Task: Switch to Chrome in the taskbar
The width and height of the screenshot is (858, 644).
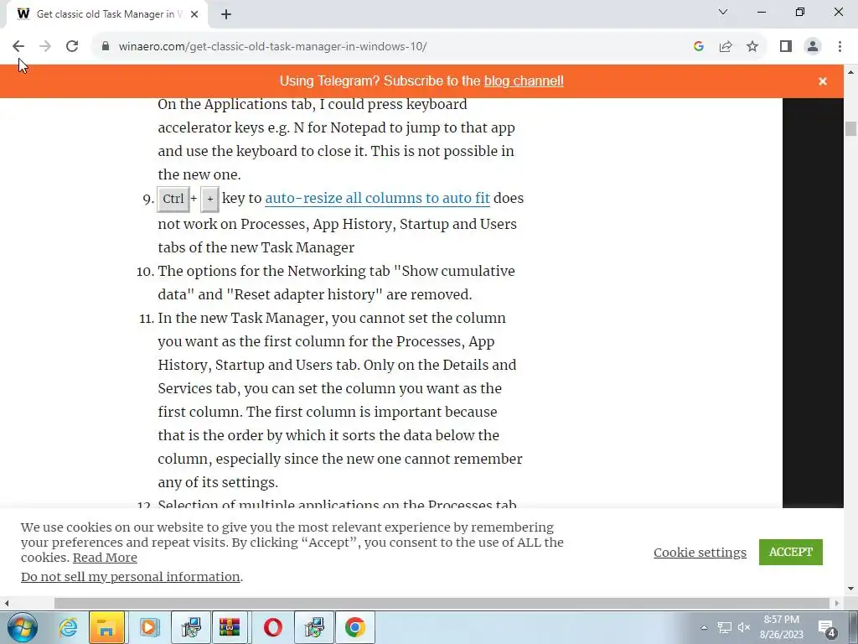Action: tap(354, 627)
